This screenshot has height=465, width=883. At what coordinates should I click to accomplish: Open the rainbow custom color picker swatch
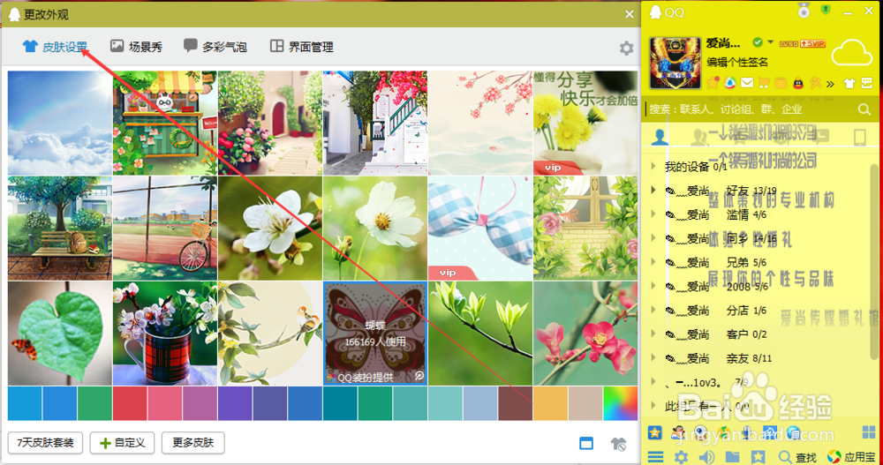click(621, 403)
